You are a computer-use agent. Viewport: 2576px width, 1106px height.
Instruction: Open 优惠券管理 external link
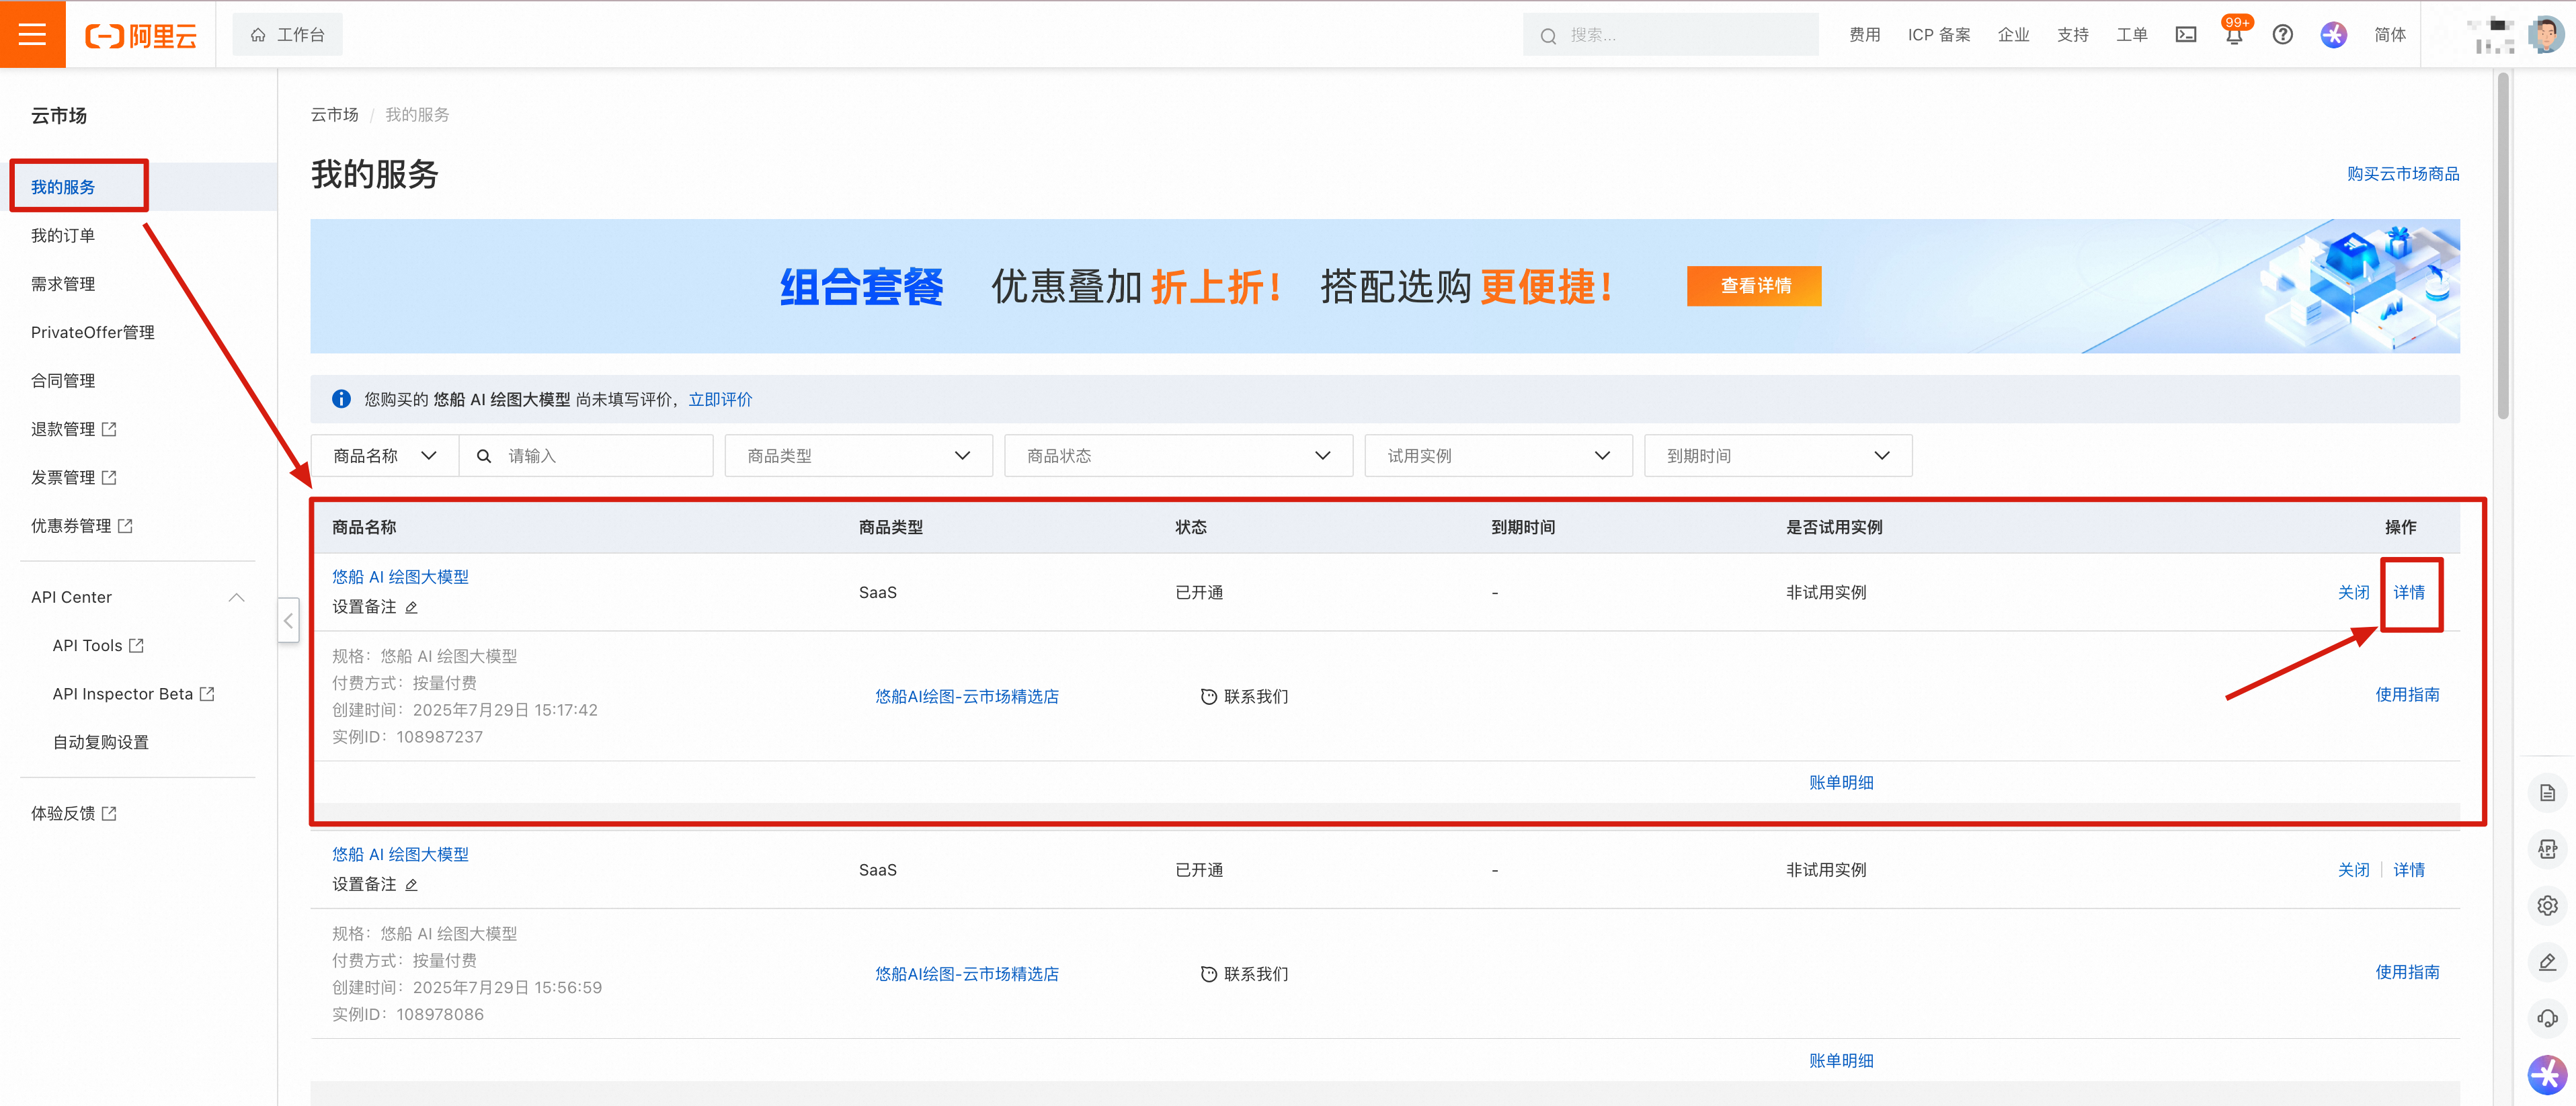pos(82,526)
